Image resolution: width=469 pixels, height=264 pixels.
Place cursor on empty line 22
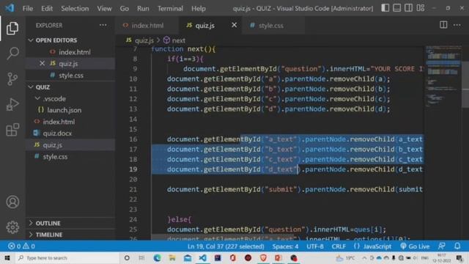287,199
